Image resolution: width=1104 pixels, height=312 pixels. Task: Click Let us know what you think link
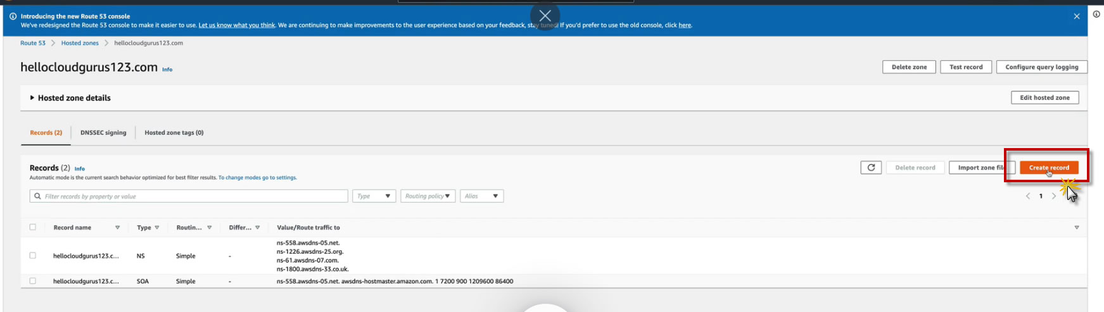[237, 25]
